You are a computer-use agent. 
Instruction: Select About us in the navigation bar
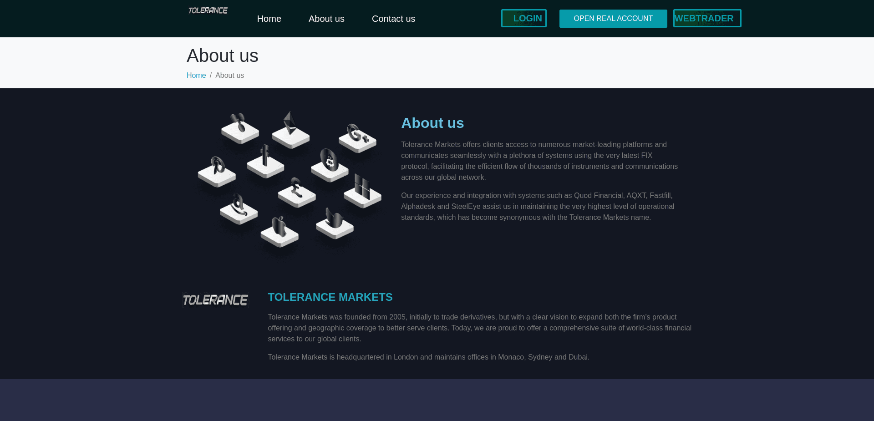(x=326, y=19)
